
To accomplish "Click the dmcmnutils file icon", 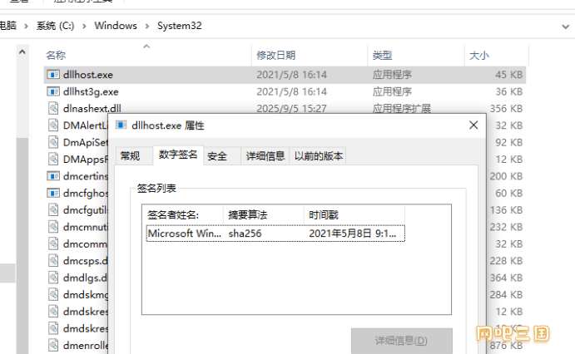I will (53, 227).
